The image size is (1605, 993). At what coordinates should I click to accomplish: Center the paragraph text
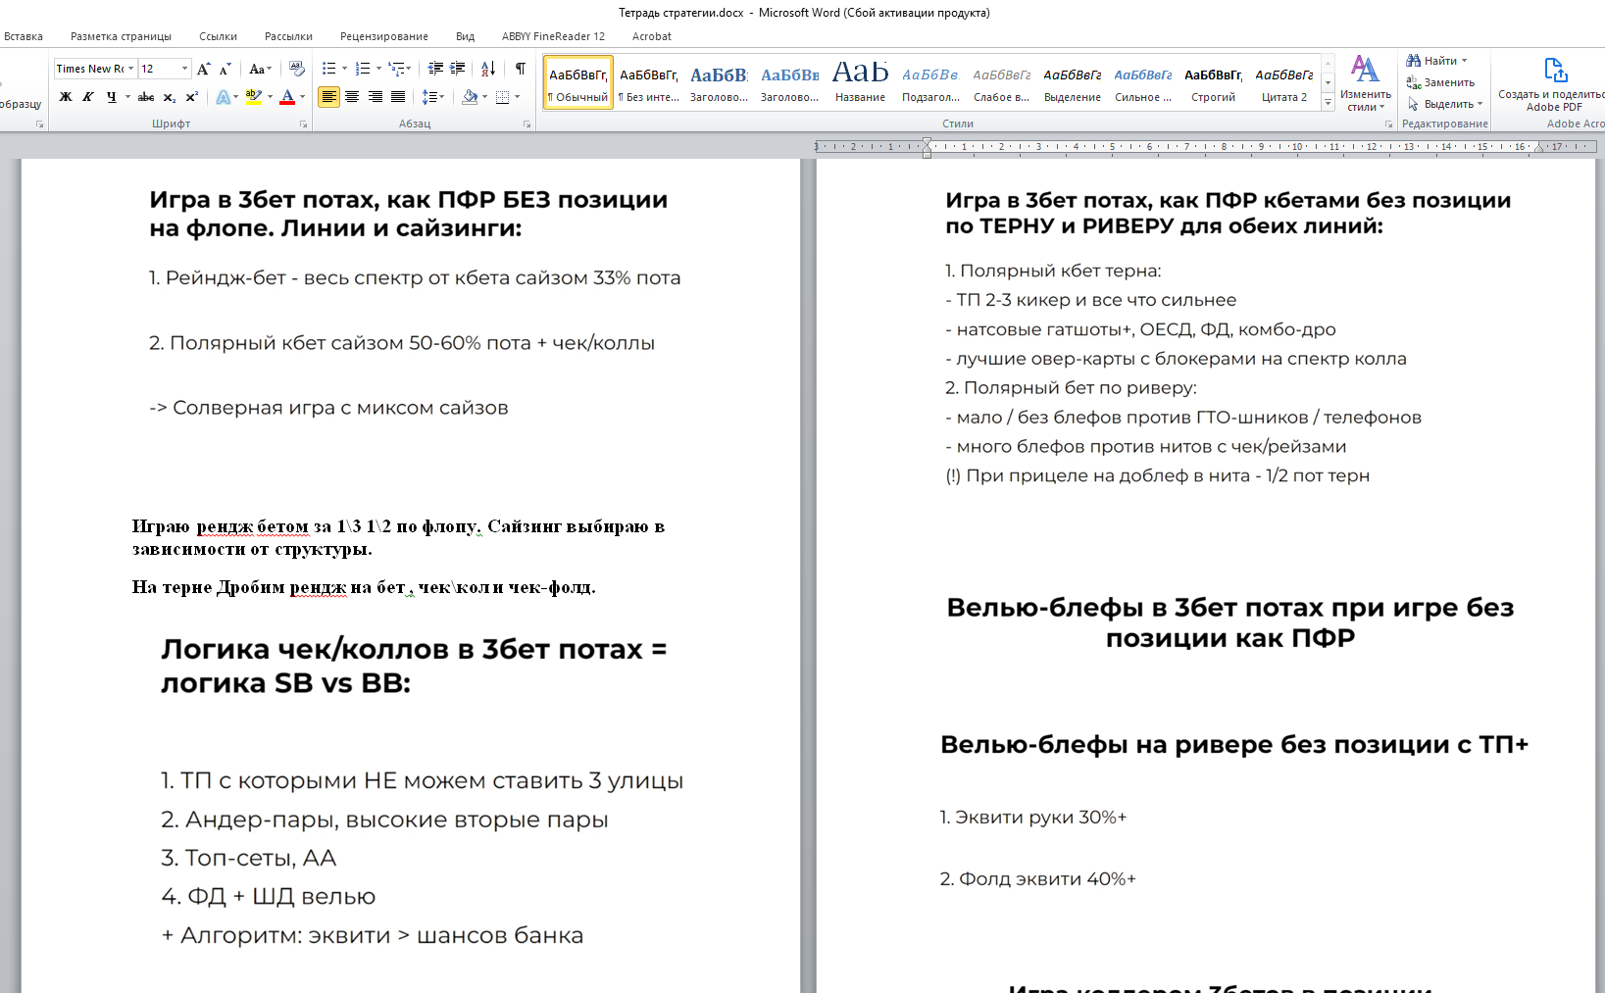pyautogui.click(x=351, y=97)
